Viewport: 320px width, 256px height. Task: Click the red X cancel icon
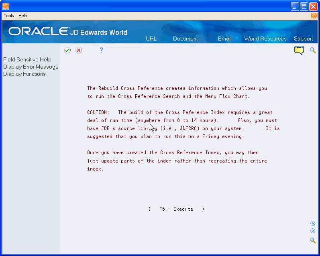[79, 50]
